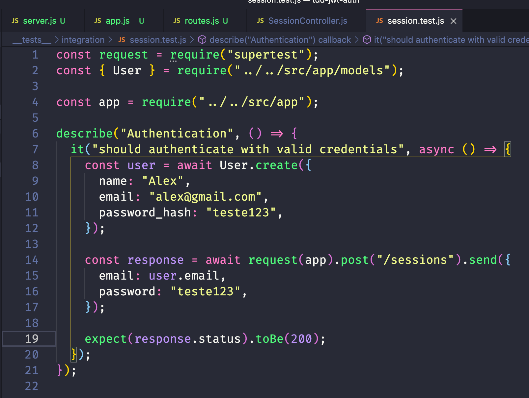Click the JS icon on SessionController.js tab
Image resolution: width=529 pixels, height=398 pixels.
260,21
